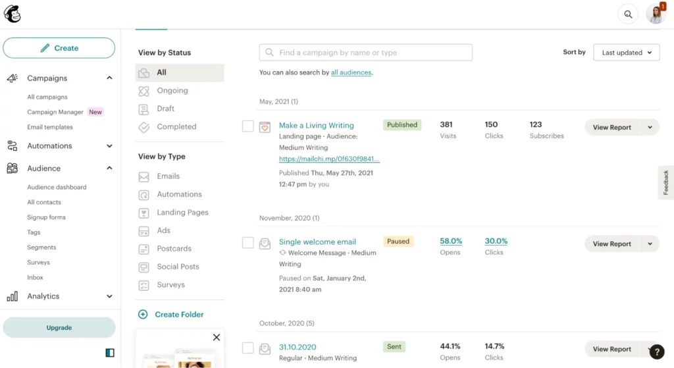Select the Single welcome email checkbox
This screenshot has width=674, height=368.
[248, 242]
